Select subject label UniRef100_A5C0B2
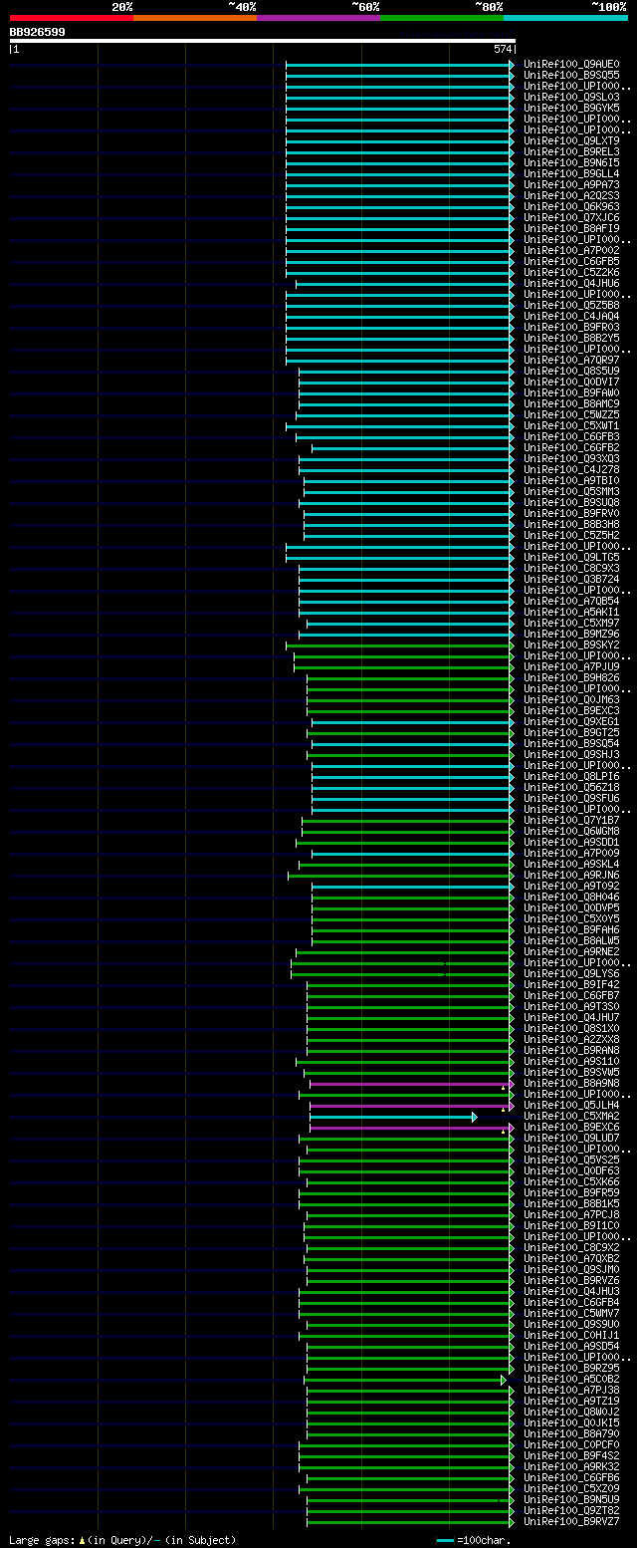 coord(571,1380)
